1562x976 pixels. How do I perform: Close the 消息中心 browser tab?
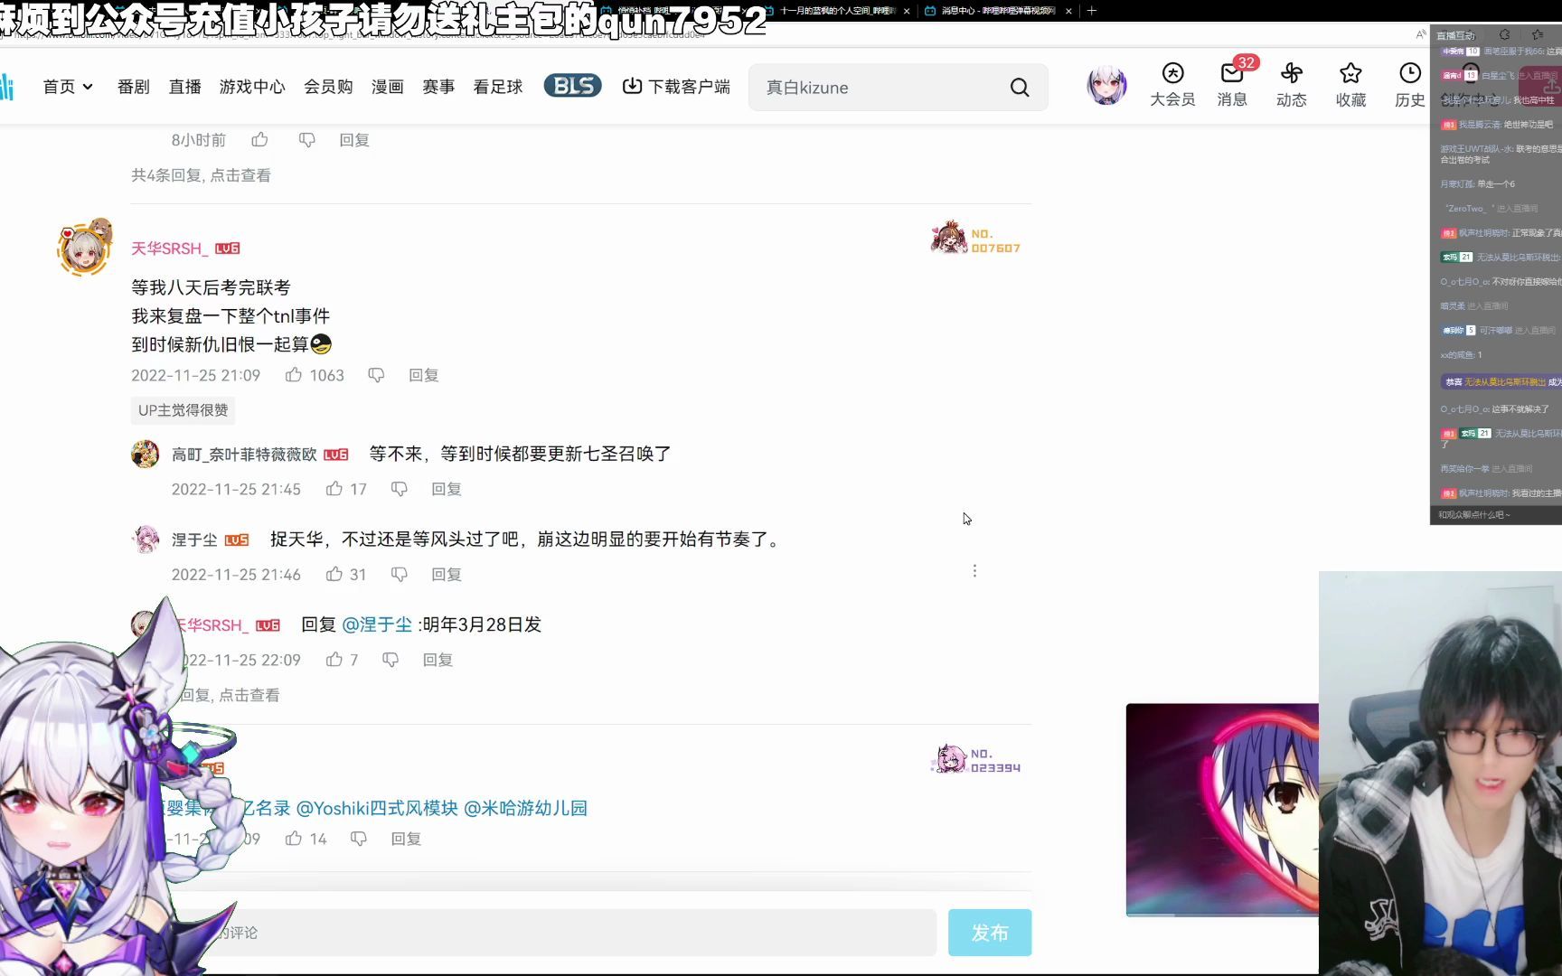click(x=1068, y=11)
